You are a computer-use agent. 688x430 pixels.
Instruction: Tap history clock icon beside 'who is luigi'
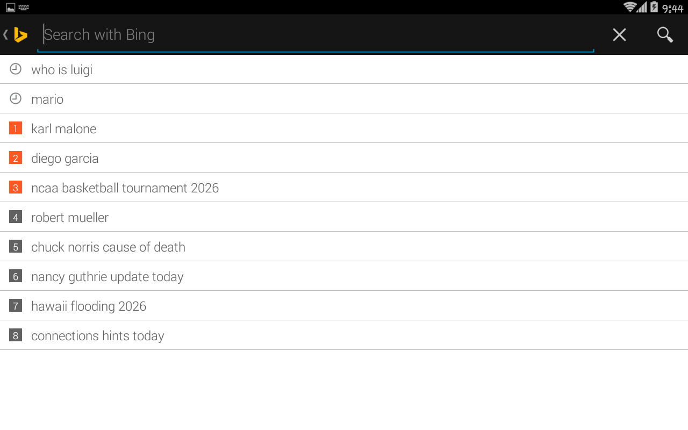(16, 69)
